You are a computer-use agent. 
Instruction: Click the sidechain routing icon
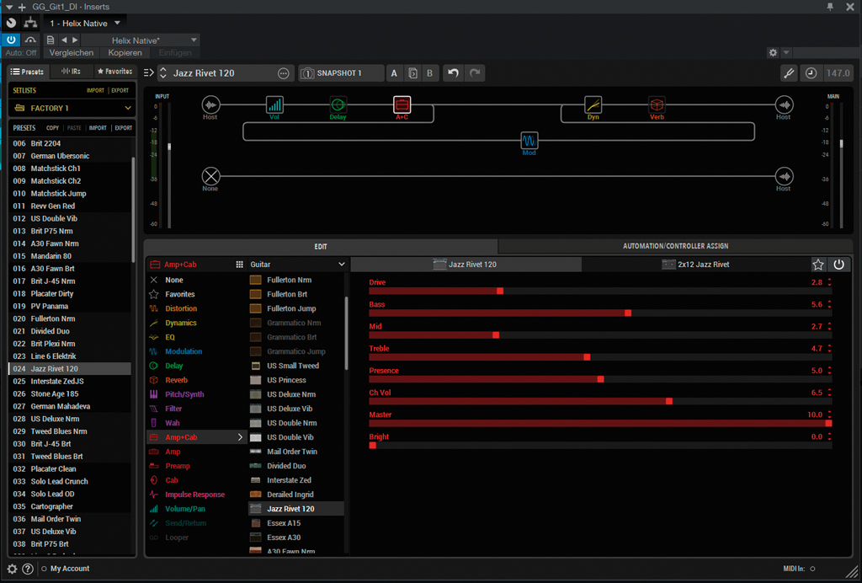30,23
